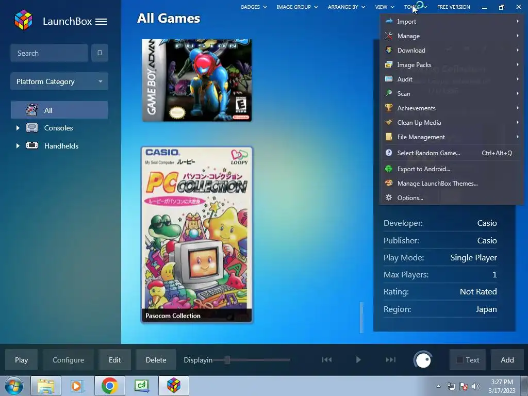Skip to next track button
The height and width of the screenshot is (396, 528).
click(391, 359)
